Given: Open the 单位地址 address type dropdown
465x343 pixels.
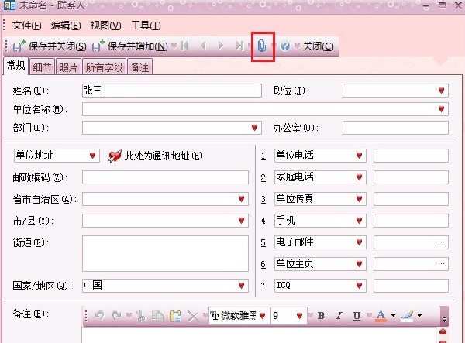Looking at the screenshot, I should 92,156.
